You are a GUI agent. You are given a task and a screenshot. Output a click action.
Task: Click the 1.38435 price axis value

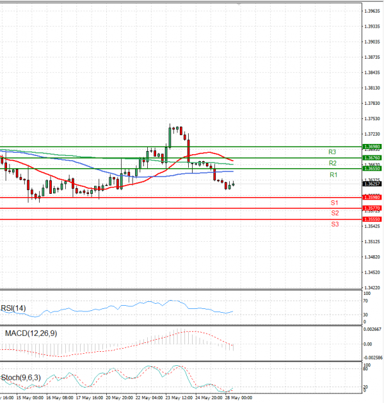point(372,72)
